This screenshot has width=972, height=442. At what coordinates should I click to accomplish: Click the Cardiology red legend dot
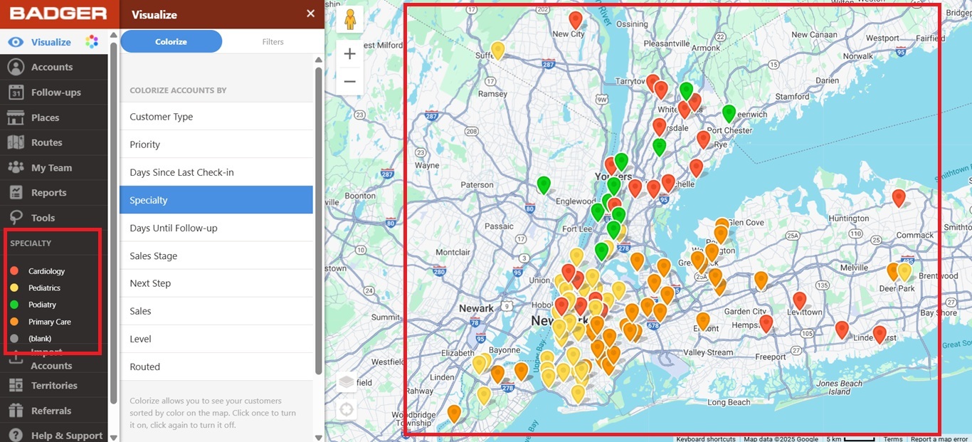pyautogui.click(x=14, y=271)
